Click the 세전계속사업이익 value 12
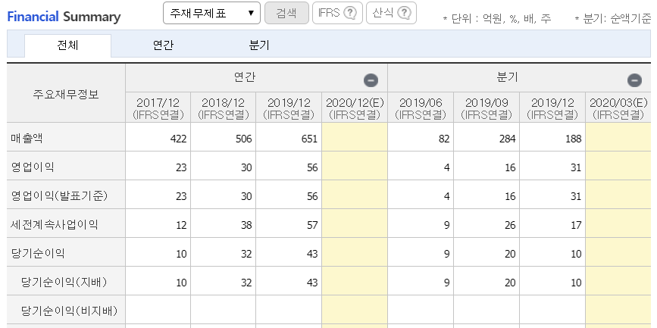The width and height of the screenshot is (657, 328). pyautogui.click(x=181, y=226)
